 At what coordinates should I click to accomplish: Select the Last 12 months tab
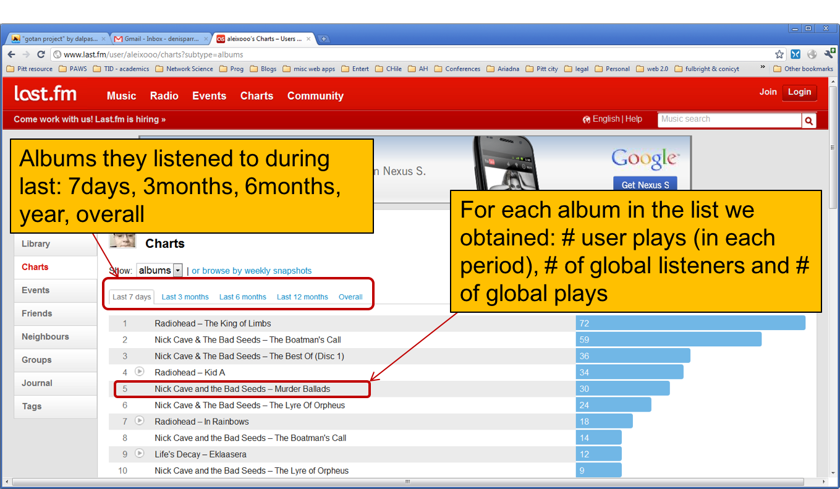point(302,297)
